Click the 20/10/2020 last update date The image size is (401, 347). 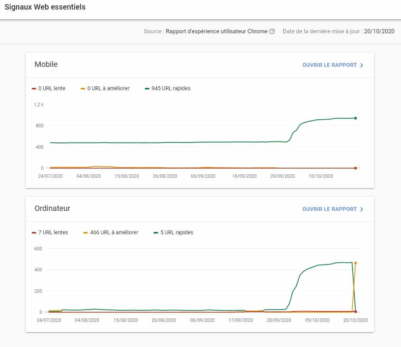click(378, 31)
